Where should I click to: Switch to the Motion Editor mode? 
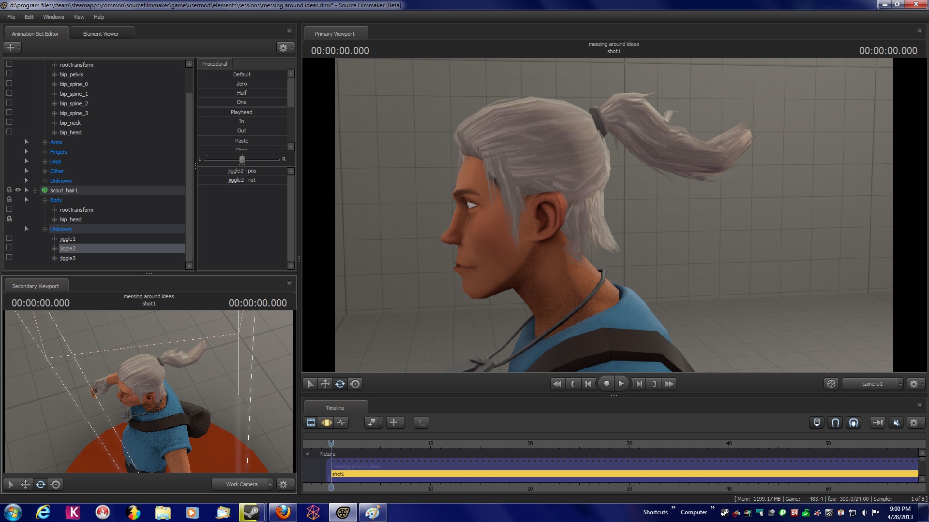click(327, 423)
